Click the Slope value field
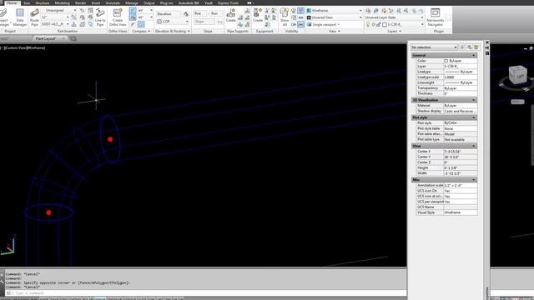 click(204, 22)
